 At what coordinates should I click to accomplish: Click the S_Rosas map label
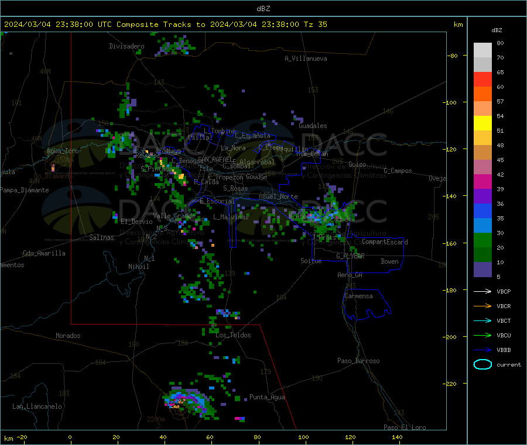pyautogui.click(x=235, y=188)
